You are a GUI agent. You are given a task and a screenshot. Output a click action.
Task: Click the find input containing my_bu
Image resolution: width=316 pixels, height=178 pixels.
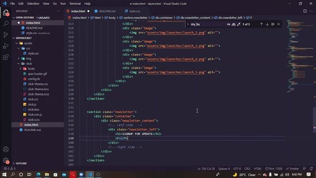[207, 24]
